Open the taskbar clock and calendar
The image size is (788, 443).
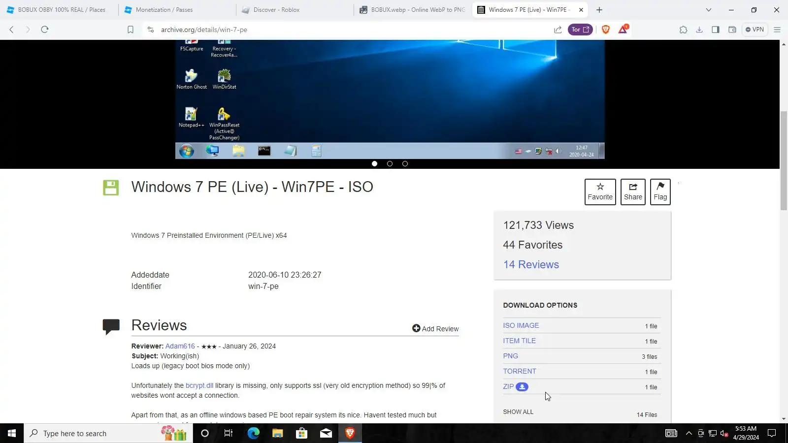(x=746, y=433)
